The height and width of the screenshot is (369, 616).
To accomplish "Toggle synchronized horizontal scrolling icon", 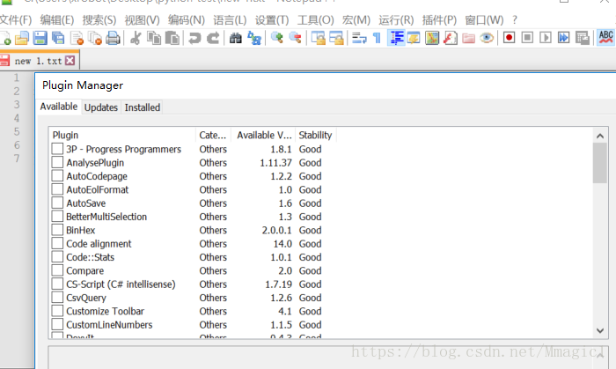I will [x=336, y=38].
